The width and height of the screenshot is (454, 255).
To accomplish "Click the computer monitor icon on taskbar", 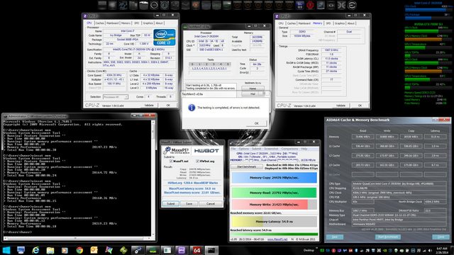I will pos(21,250).
